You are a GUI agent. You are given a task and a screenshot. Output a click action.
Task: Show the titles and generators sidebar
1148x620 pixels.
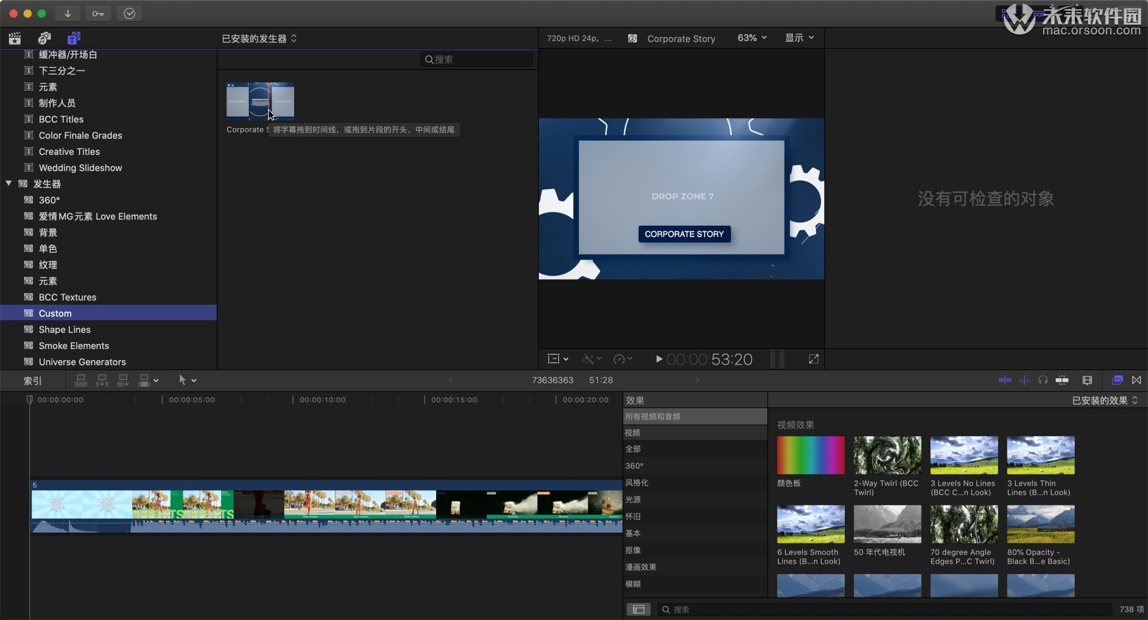coord(74,38)
